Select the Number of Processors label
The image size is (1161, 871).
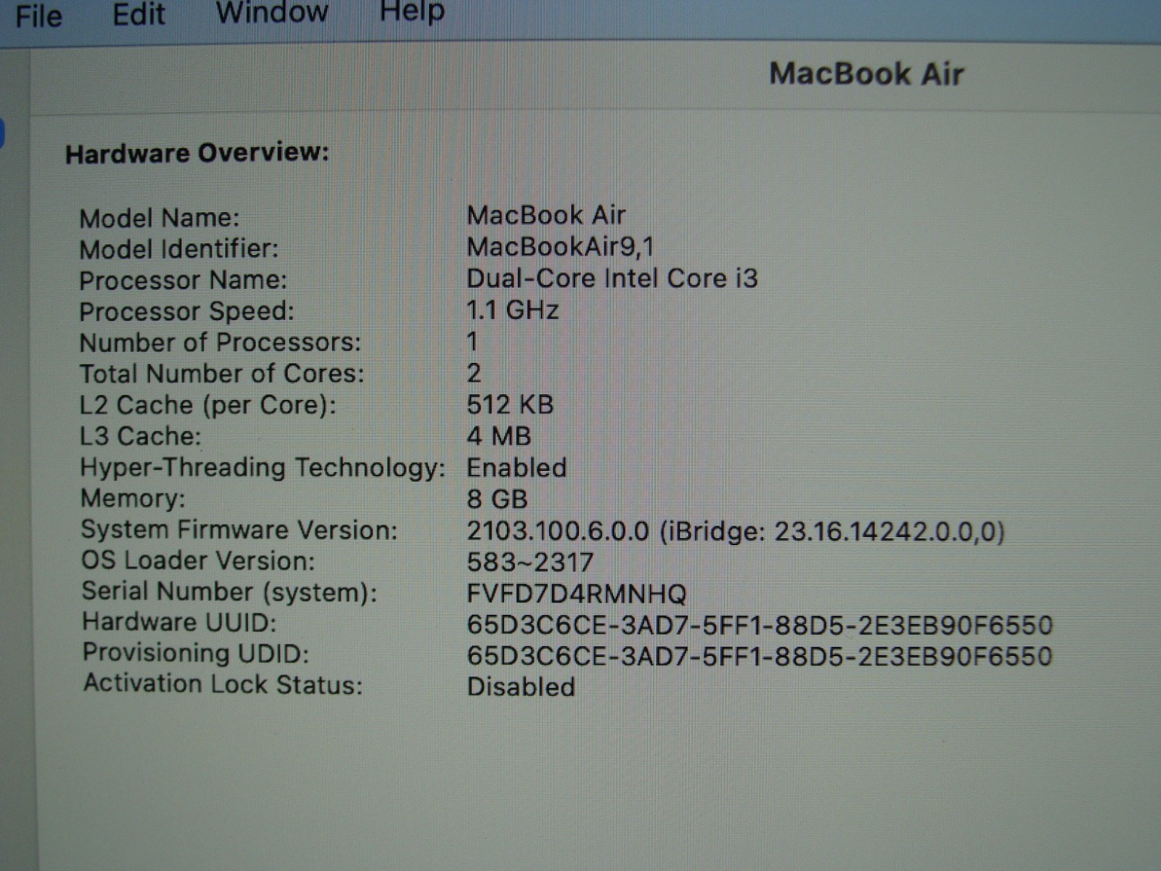point(220,343)
